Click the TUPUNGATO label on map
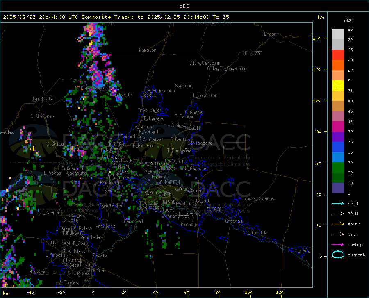This screenshot has width=369, height=298. tap(73, 233)
